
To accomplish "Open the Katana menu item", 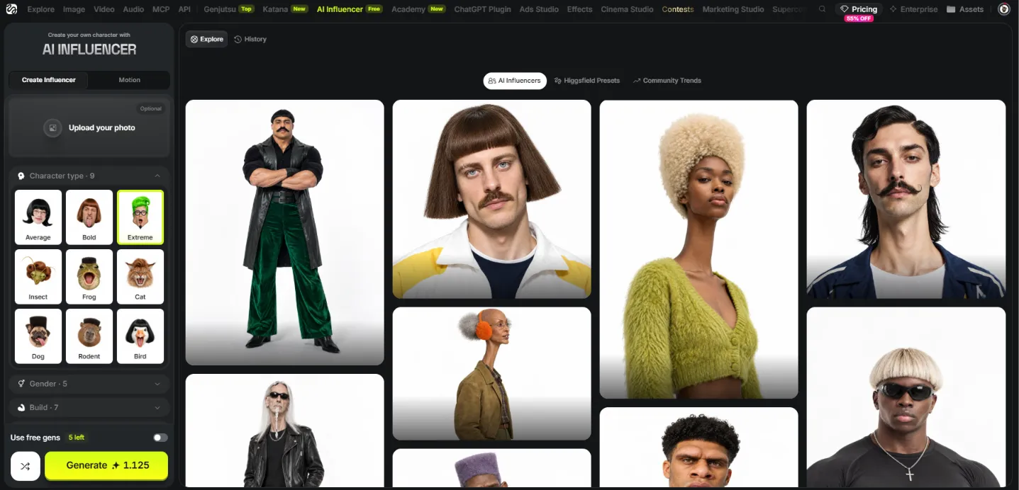I will (x=285, y=9).
